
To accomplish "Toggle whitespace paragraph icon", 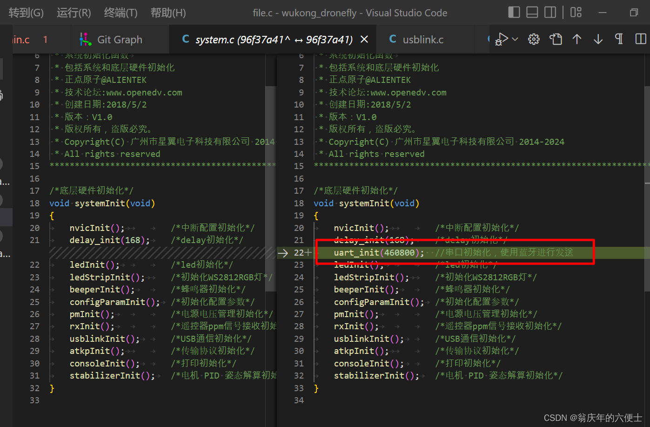I will pyautogui.click(x=619, y=39).
